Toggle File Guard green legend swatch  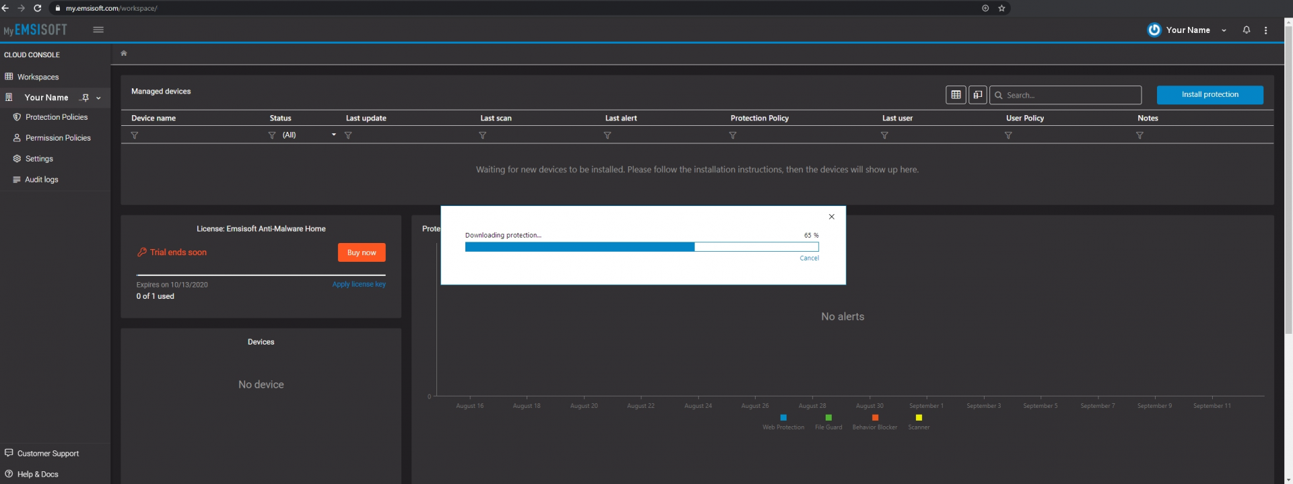point(828,417)
